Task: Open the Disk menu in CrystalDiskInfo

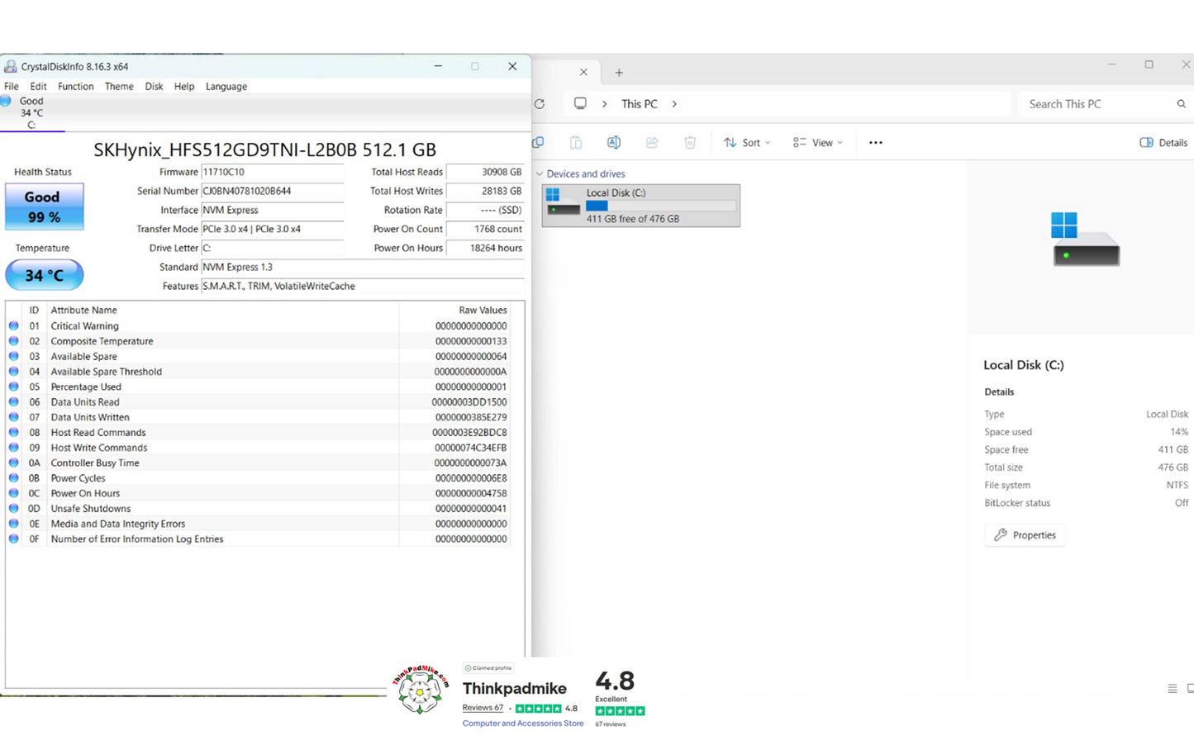Action: [154, 87]
